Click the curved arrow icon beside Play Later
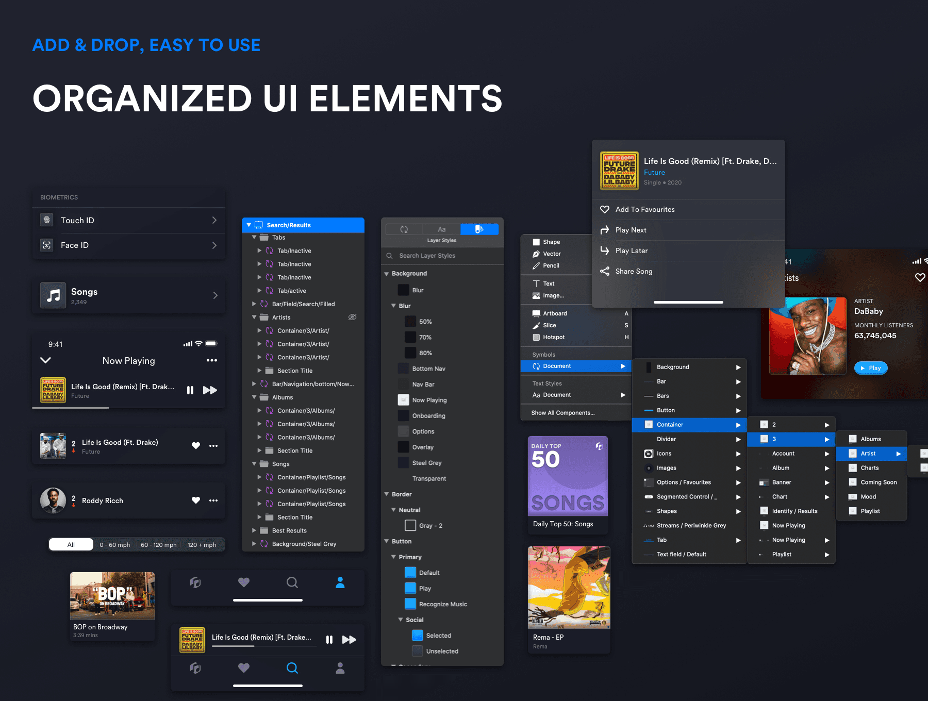 tap(605, 251)
